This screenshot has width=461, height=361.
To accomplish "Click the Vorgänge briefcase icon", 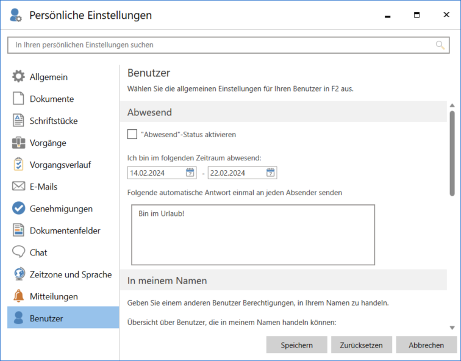I will pyautogui.click(x=18, y=143).
